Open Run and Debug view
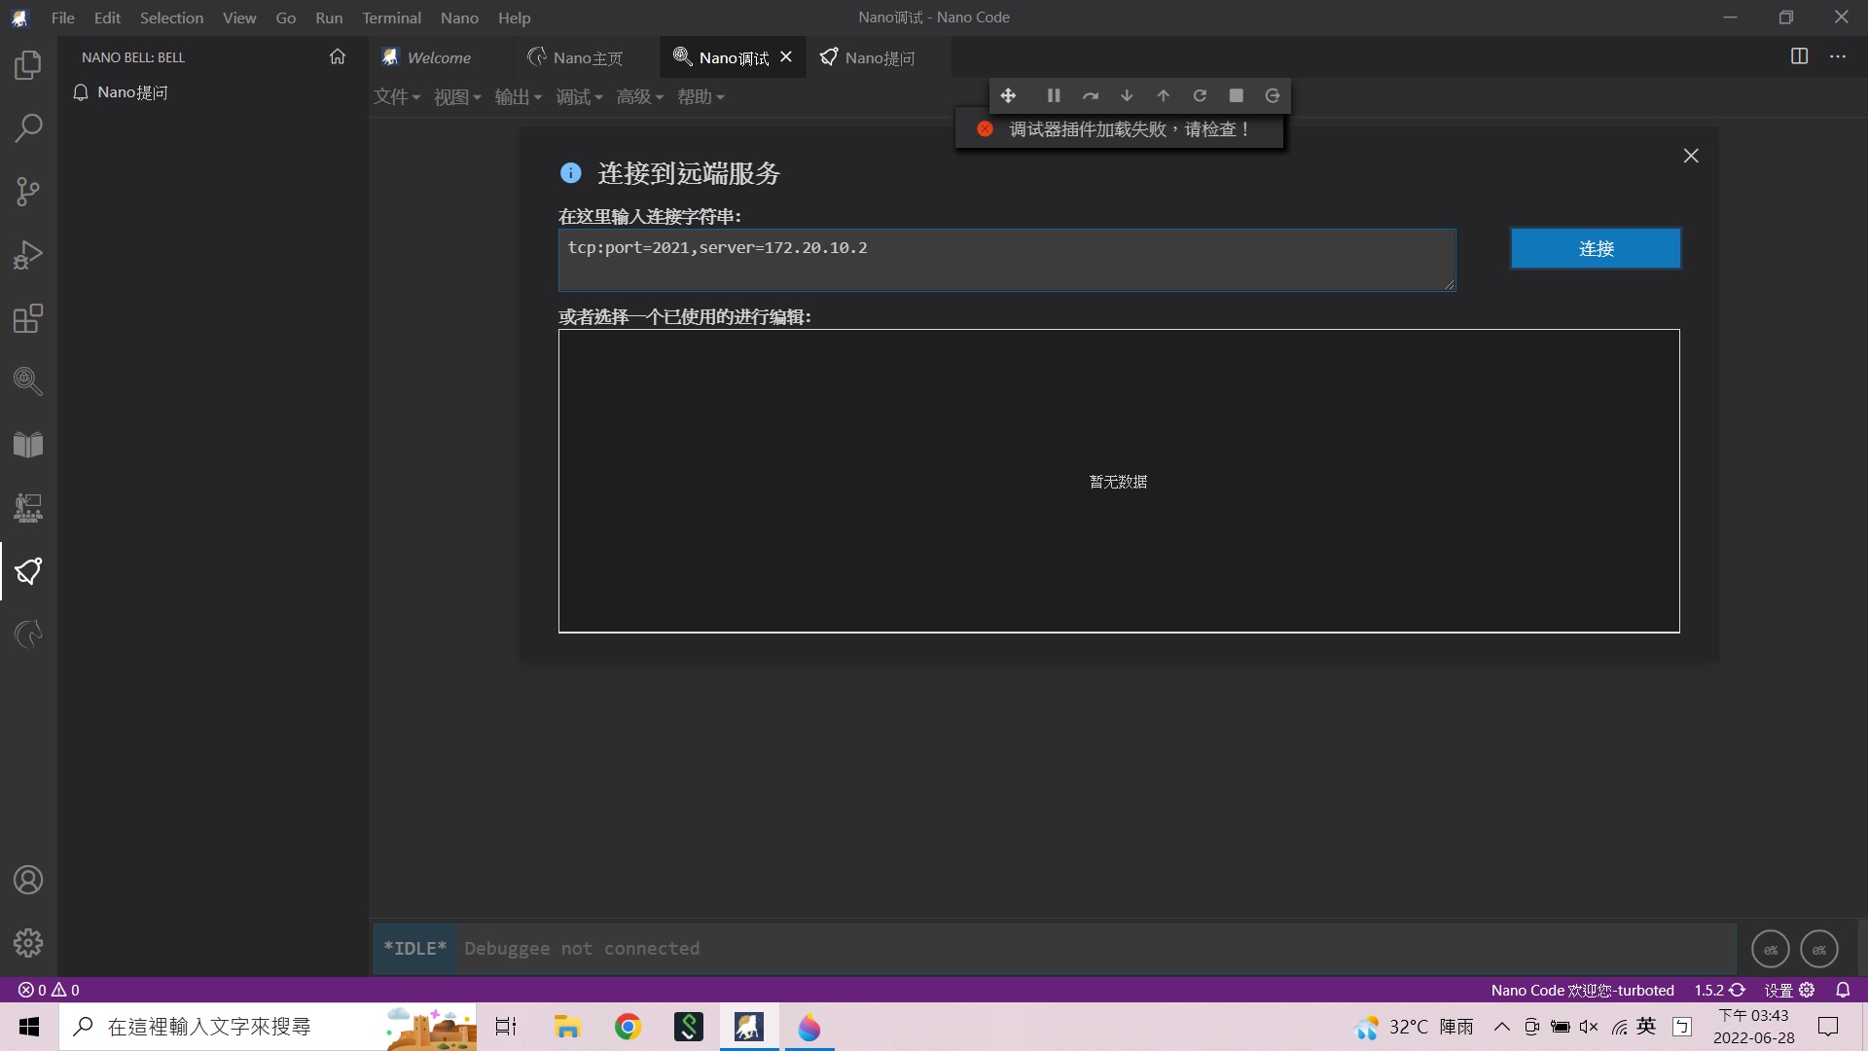The height and width of the screenshot is (1051, 1868). click(x=28, y=255)
